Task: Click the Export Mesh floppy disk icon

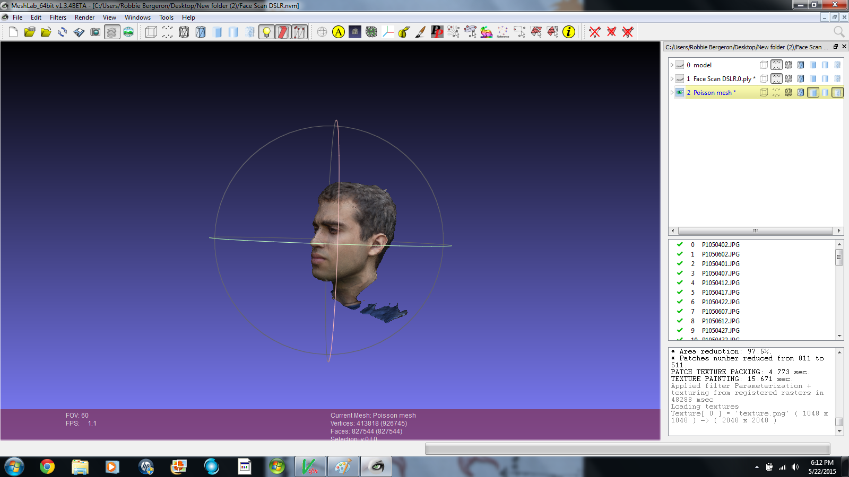Action: [x=79, y=32]
